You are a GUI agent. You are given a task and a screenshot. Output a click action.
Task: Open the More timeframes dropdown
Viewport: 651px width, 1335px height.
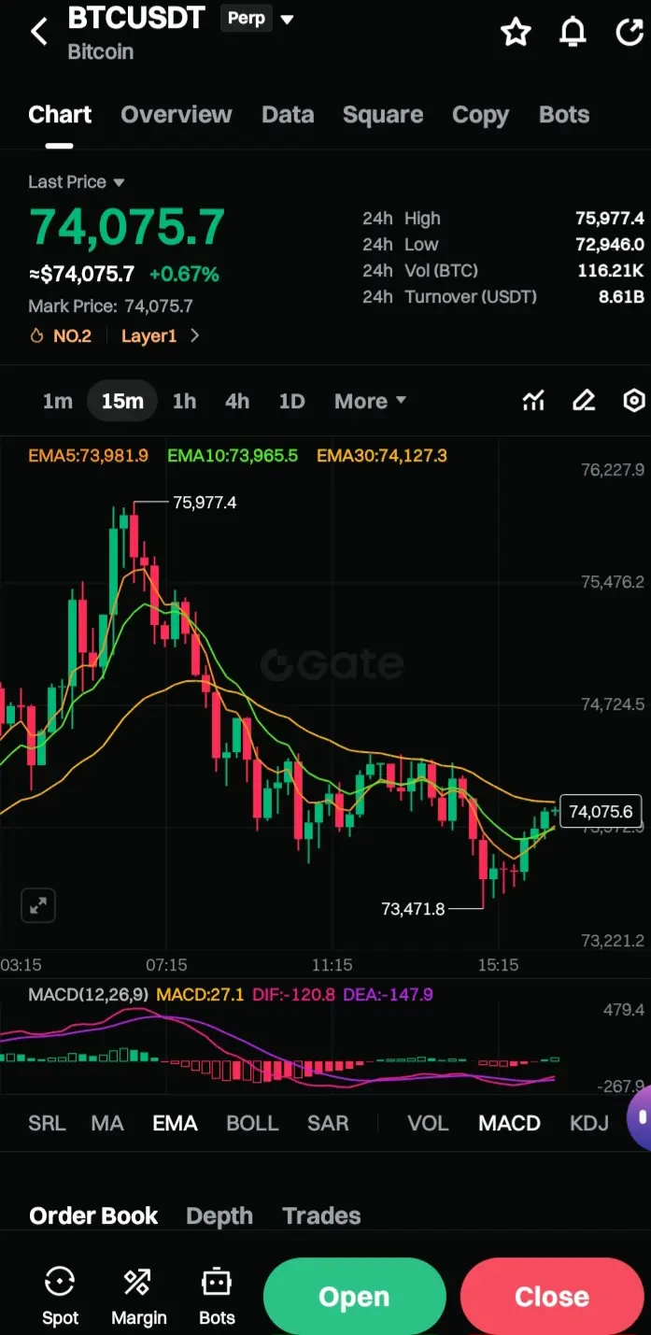pyautogui.click(x=370, y=401)
